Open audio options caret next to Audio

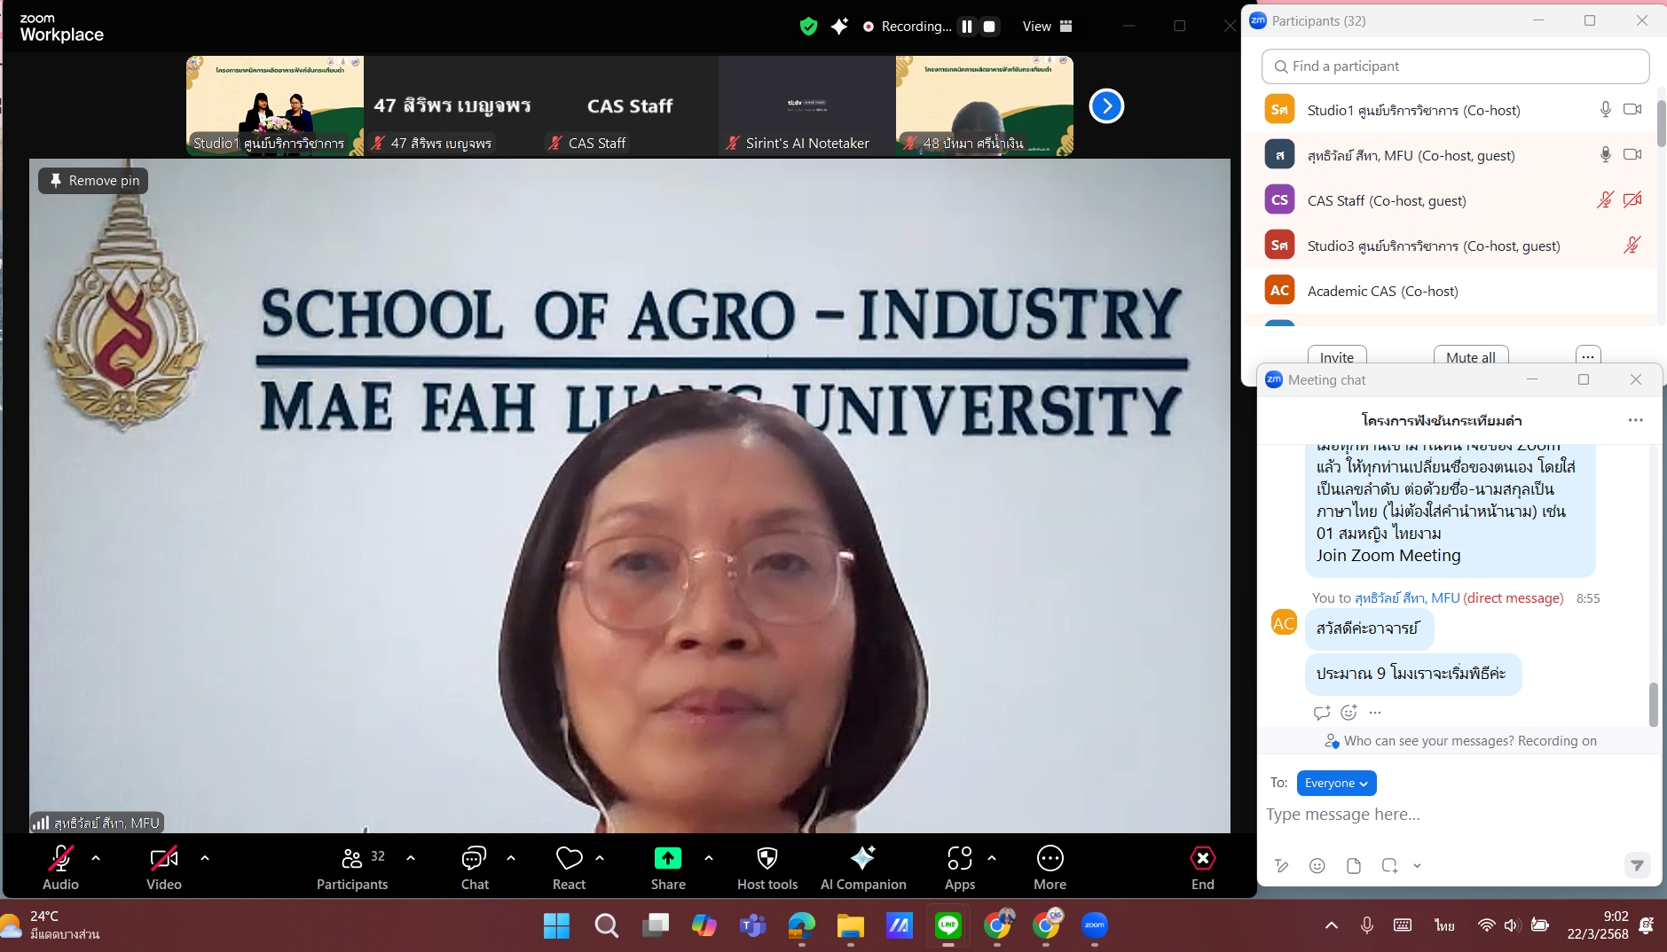click(x=96, y=858)
